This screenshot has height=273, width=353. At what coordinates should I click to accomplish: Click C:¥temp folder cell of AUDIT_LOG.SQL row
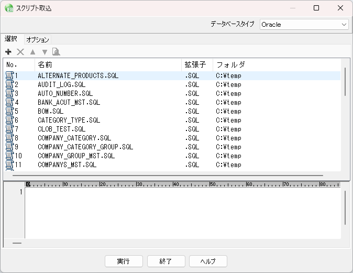pyautogui.click(x=228, y=84)
